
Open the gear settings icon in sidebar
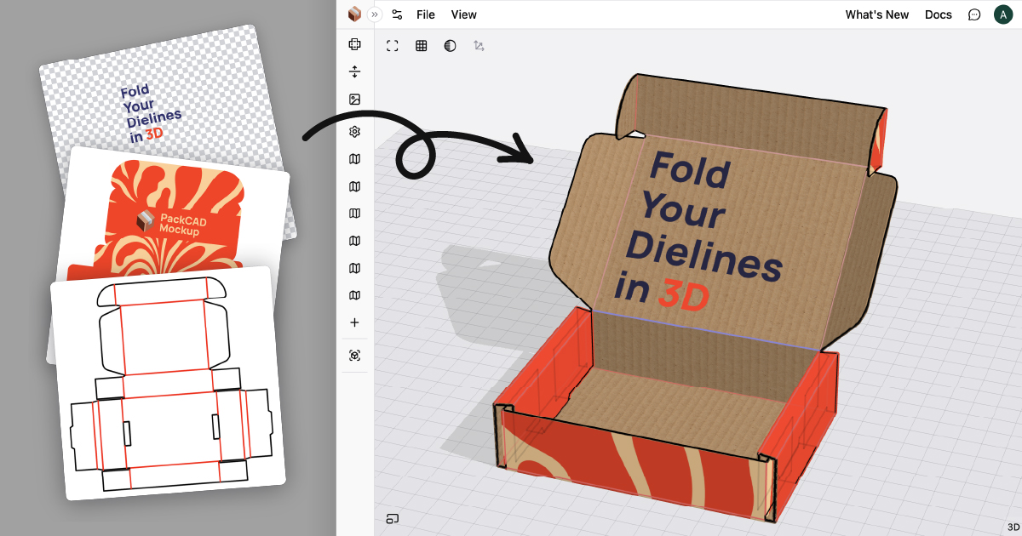pyautogui.click(x=355, y=132)
